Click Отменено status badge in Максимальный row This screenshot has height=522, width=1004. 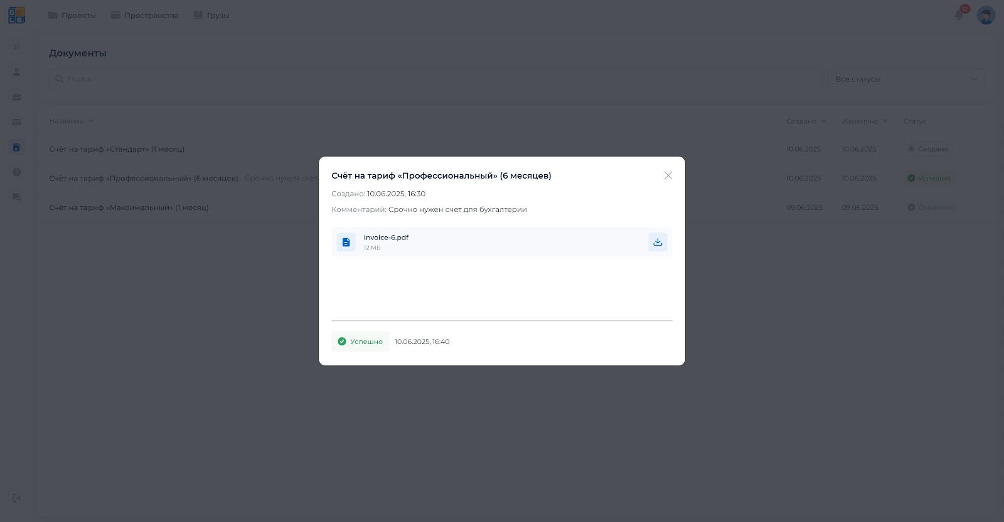click(x=931, y=207)
